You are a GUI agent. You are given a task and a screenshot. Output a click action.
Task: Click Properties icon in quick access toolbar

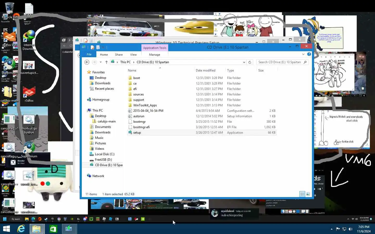coord(92,47)
